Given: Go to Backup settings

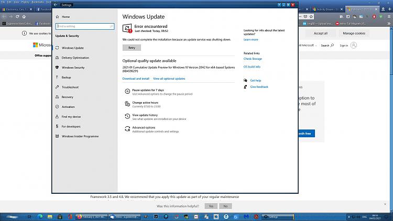Looking at the screenshot, I should point(66,78).
